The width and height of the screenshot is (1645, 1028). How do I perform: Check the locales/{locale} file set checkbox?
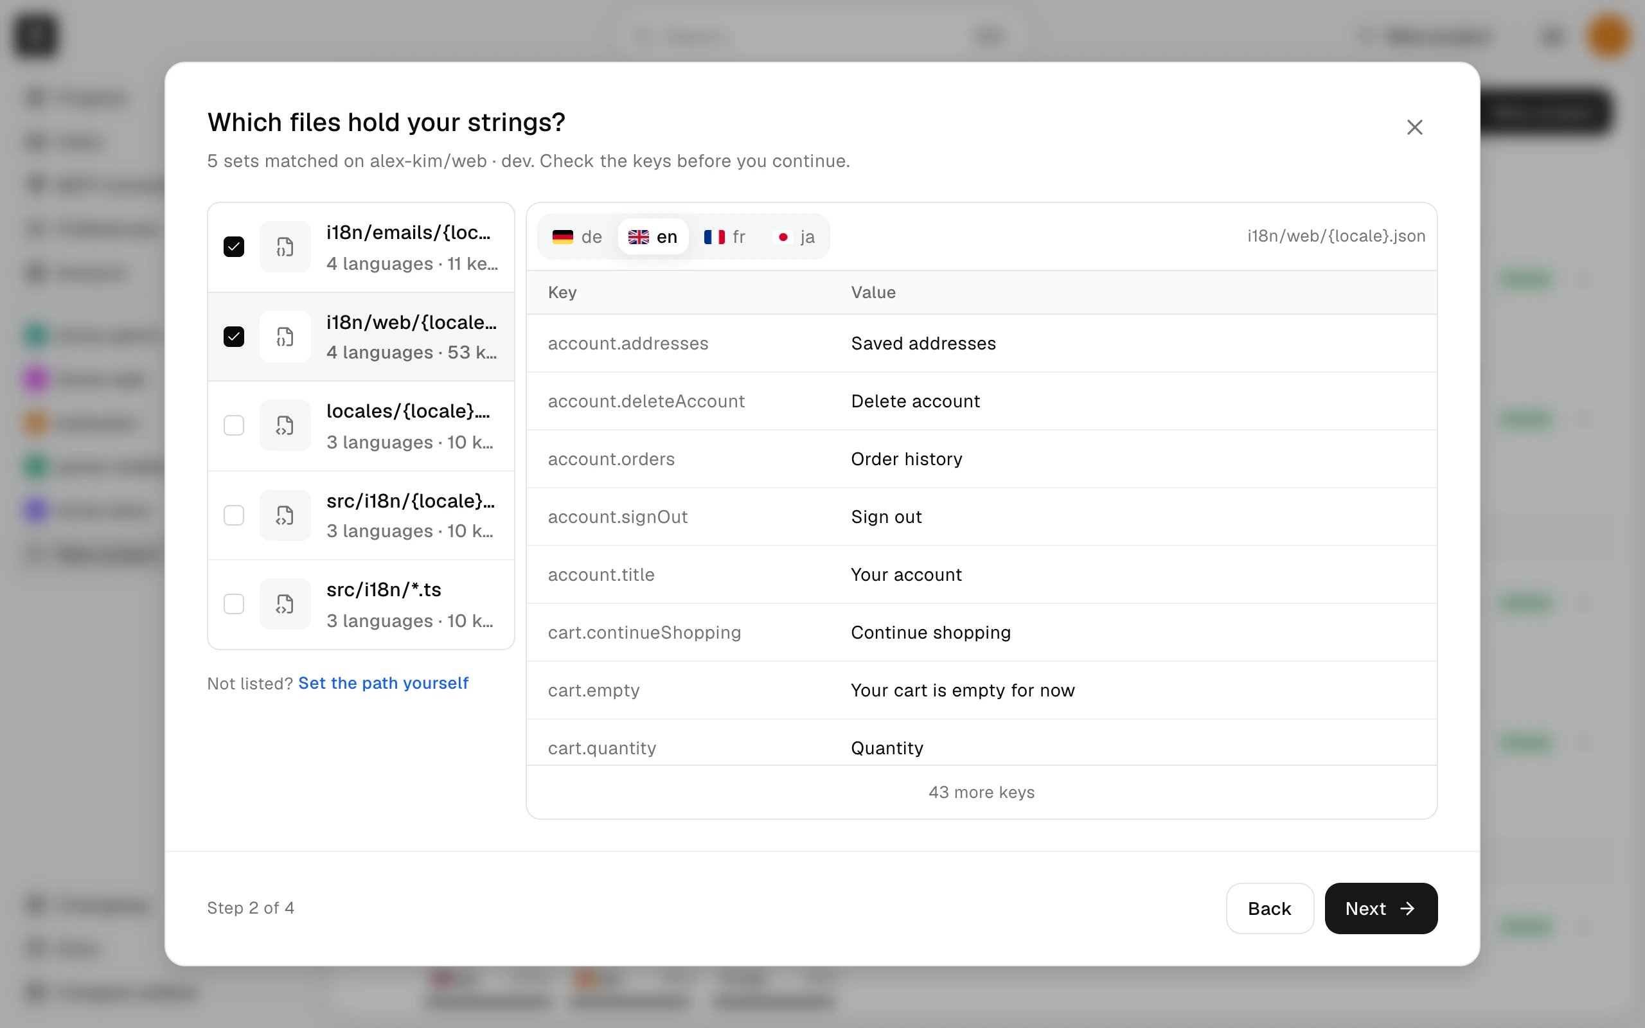point(234,425)
